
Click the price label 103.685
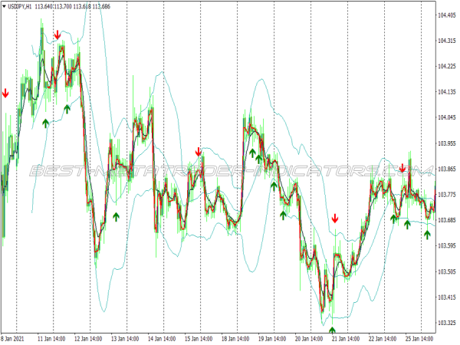click(x=447, y=220)
